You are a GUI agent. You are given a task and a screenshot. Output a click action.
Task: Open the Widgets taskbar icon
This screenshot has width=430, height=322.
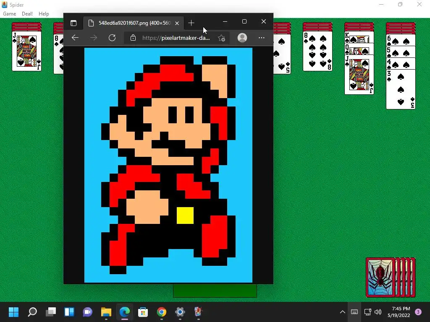(x=69, y=312)
